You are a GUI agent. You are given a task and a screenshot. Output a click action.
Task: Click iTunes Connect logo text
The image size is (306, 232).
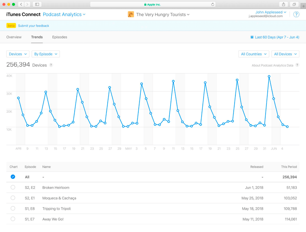click(x=23, y=14)
